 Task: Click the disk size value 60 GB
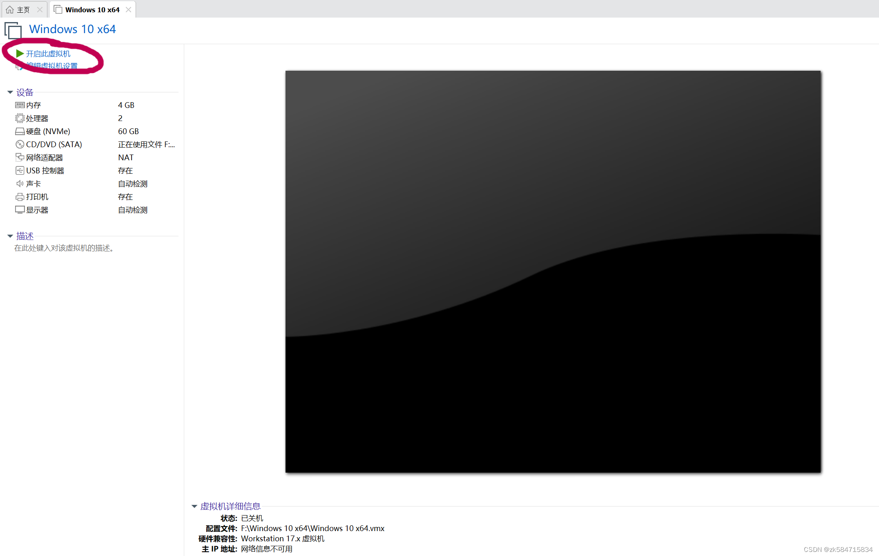128,131
